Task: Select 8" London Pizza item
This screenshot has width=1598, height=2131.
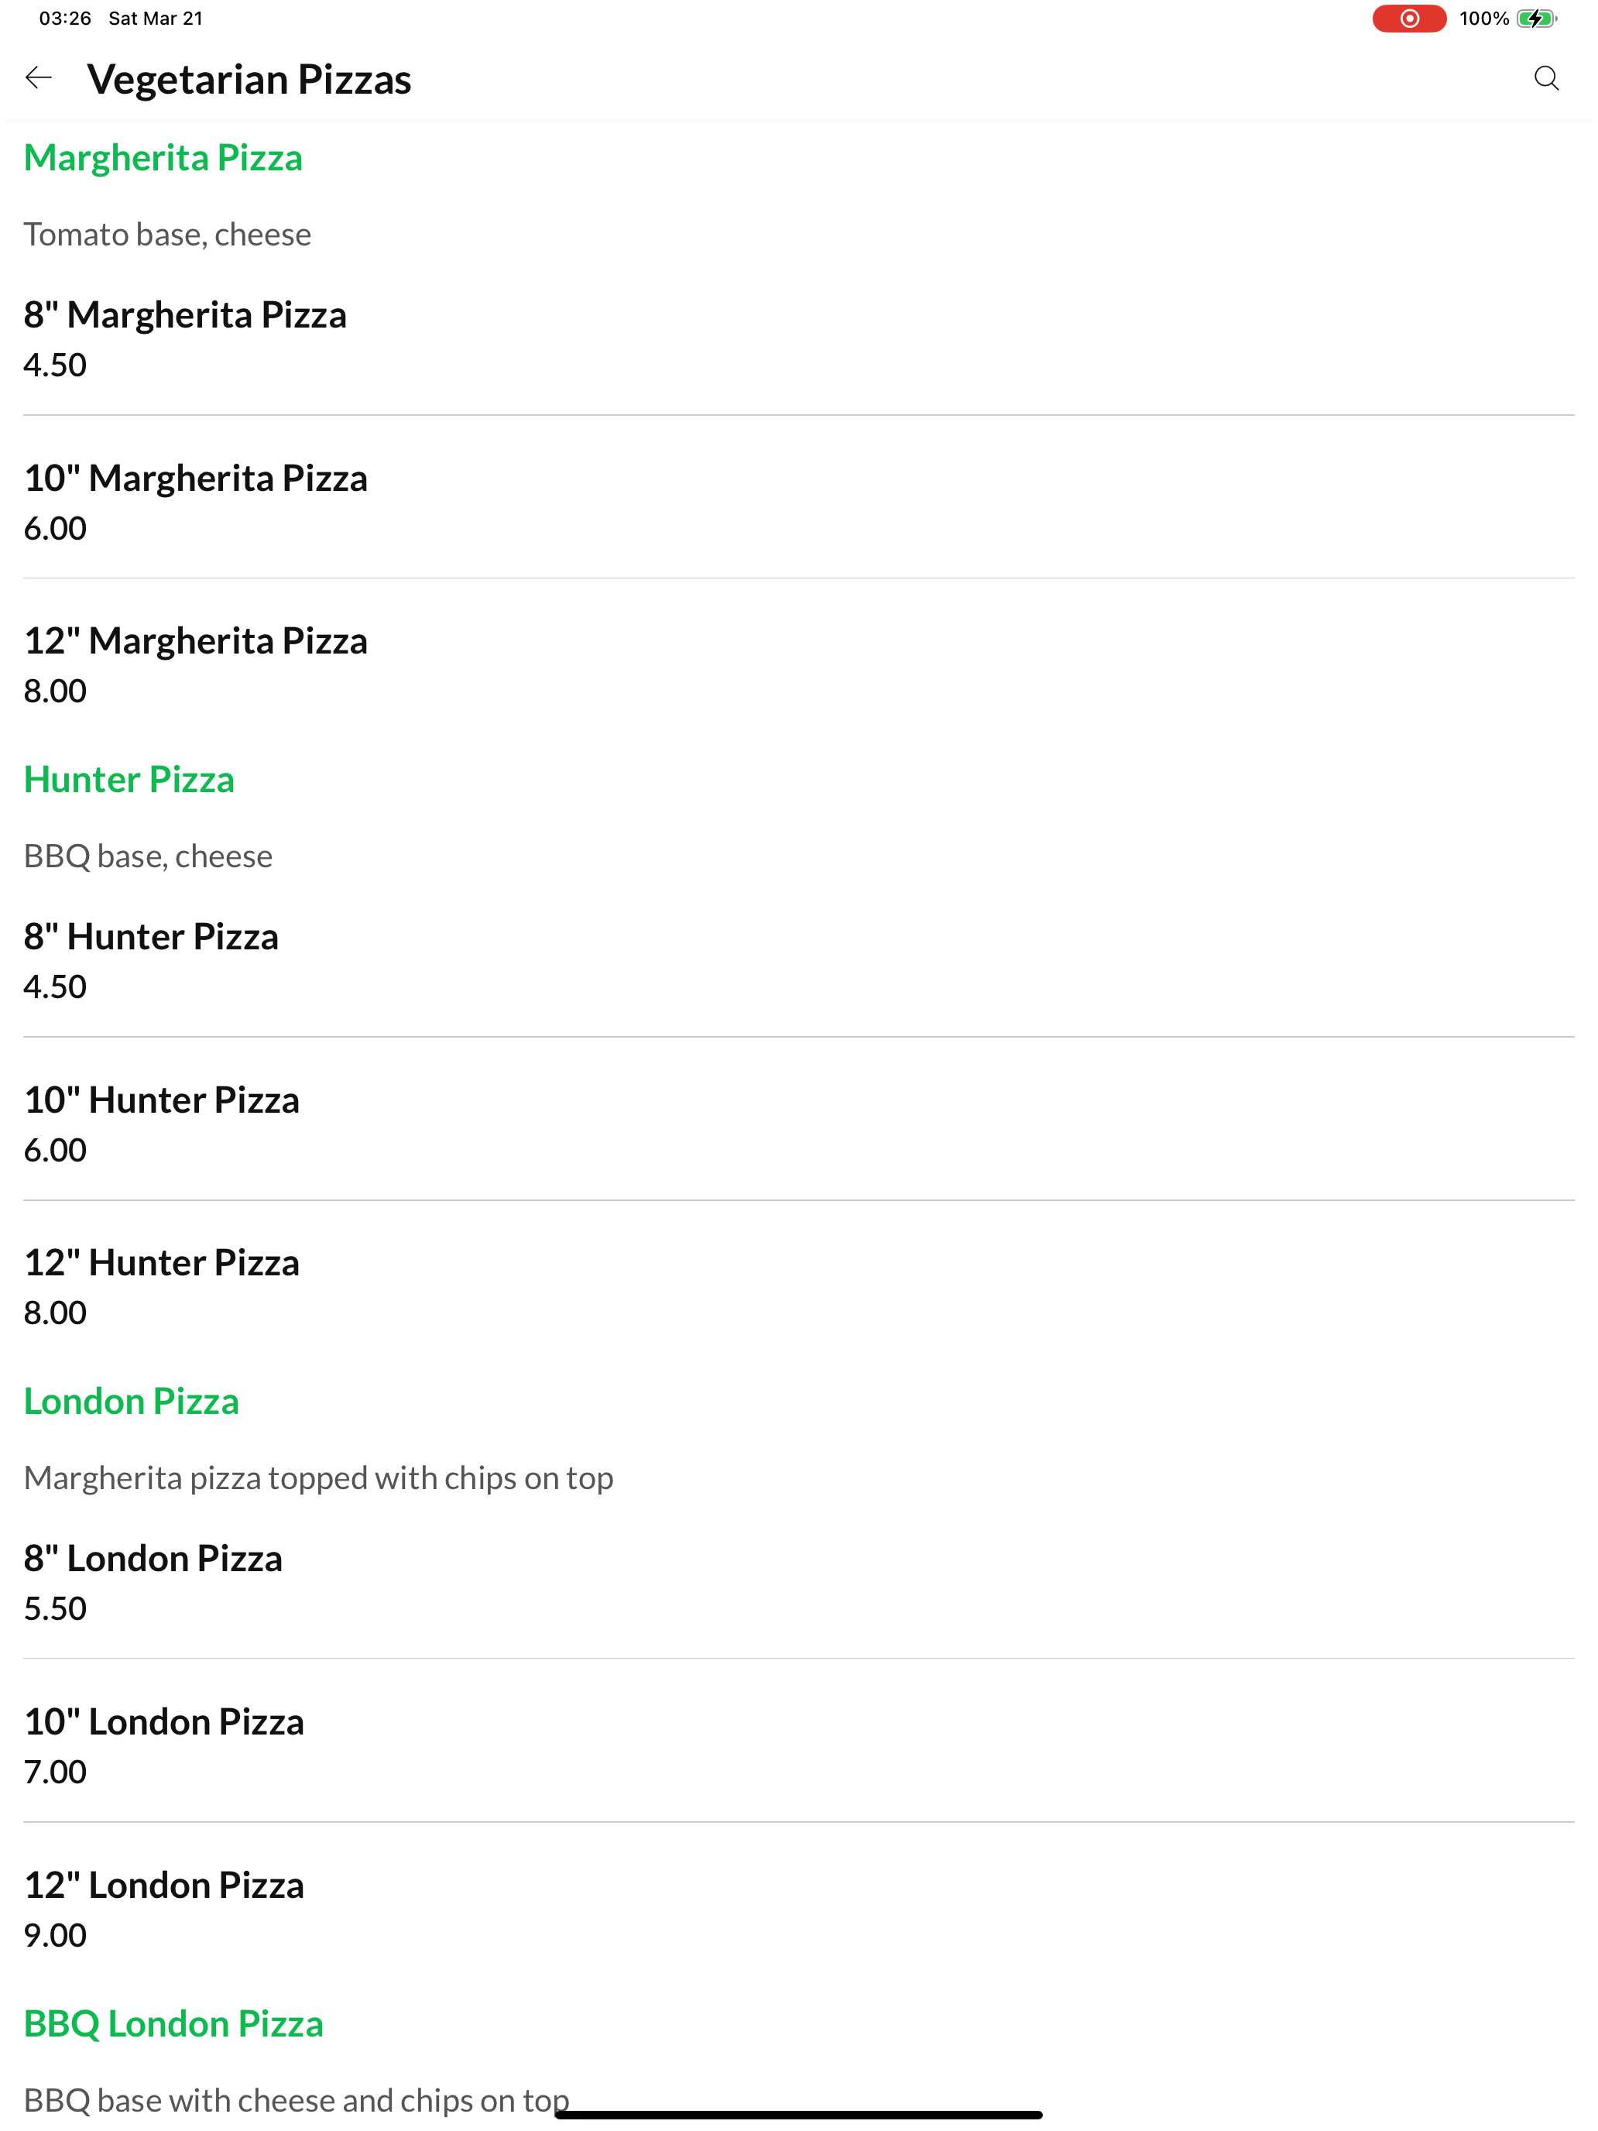Action: (x=798, y=1582)
